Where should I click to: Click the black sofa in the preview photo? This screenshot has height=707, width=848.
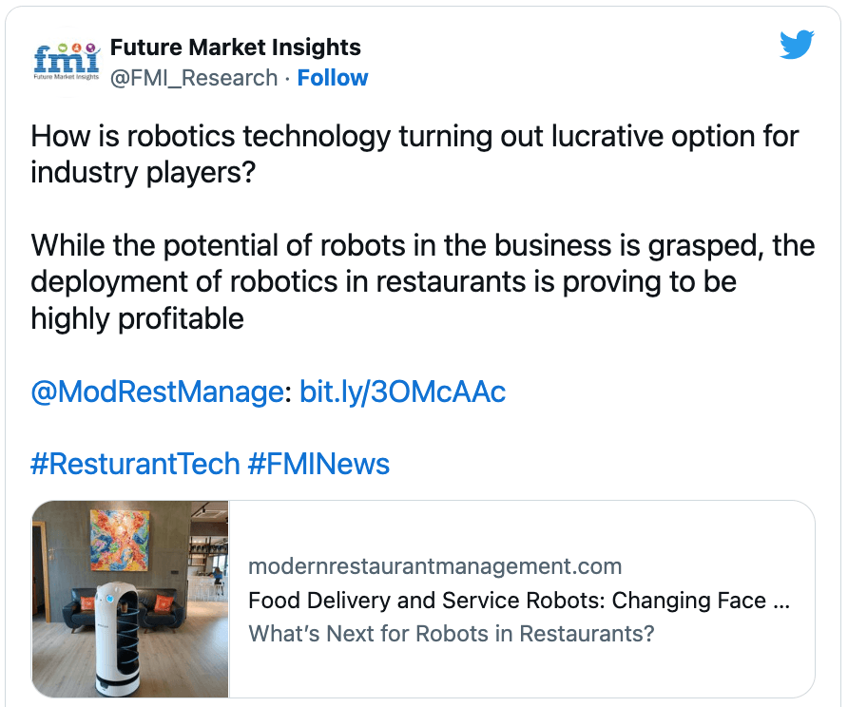tap(68, 611)
